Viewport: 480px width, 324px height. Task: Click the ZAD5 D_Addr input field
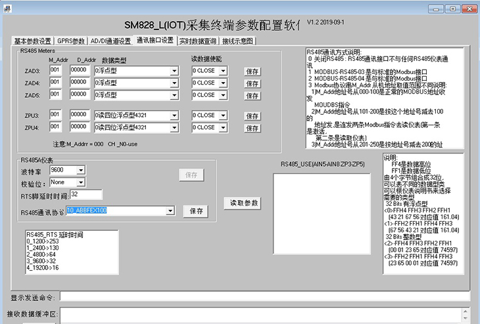click(80, 94)
